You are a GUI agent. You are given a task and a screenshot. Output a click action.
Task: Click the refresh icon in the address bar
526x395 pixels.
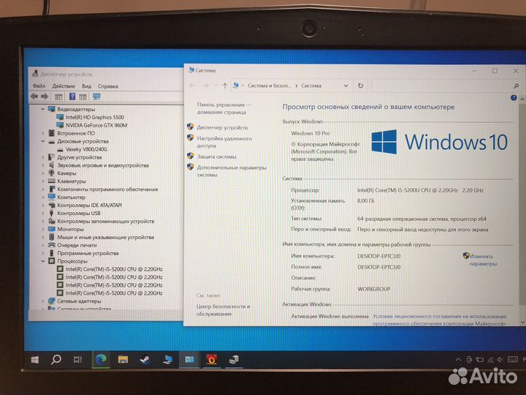[x=360, y=86]
